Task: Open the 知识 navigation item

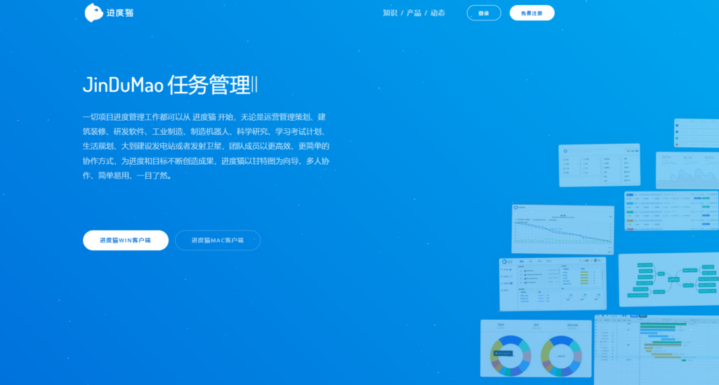Action: pyautogui.click(x=390, y=13)
